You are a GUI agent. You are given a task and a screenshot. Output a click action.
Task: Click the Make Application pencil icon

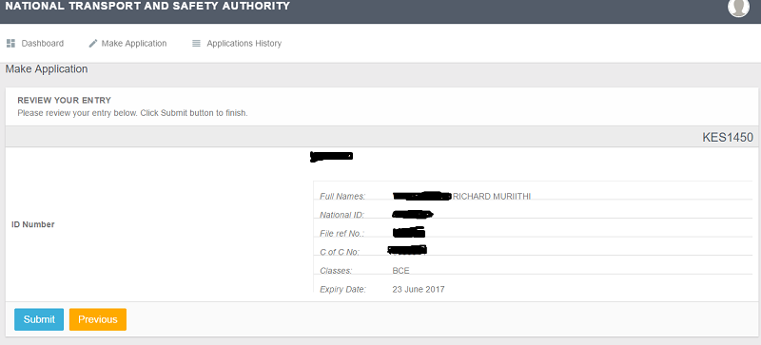[x=93, y=43]
